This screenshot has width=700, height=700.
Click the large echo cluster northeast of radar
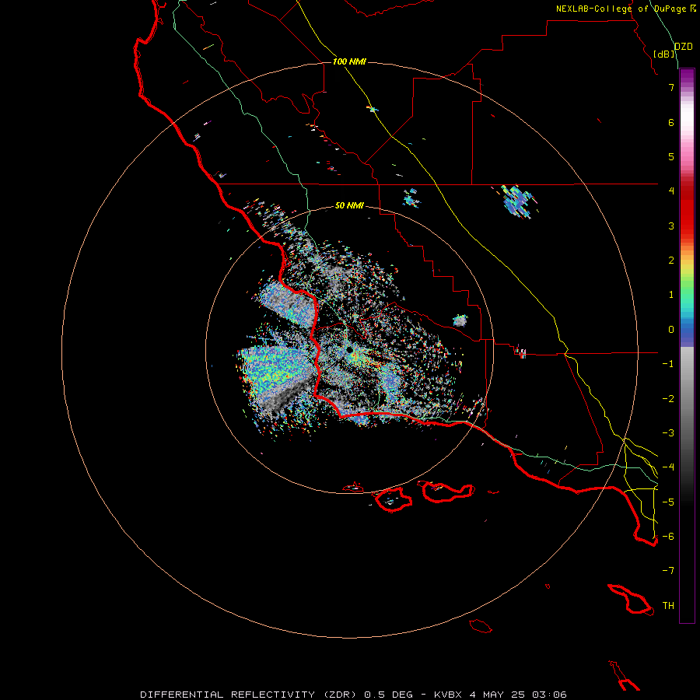[x=518, y=201]
